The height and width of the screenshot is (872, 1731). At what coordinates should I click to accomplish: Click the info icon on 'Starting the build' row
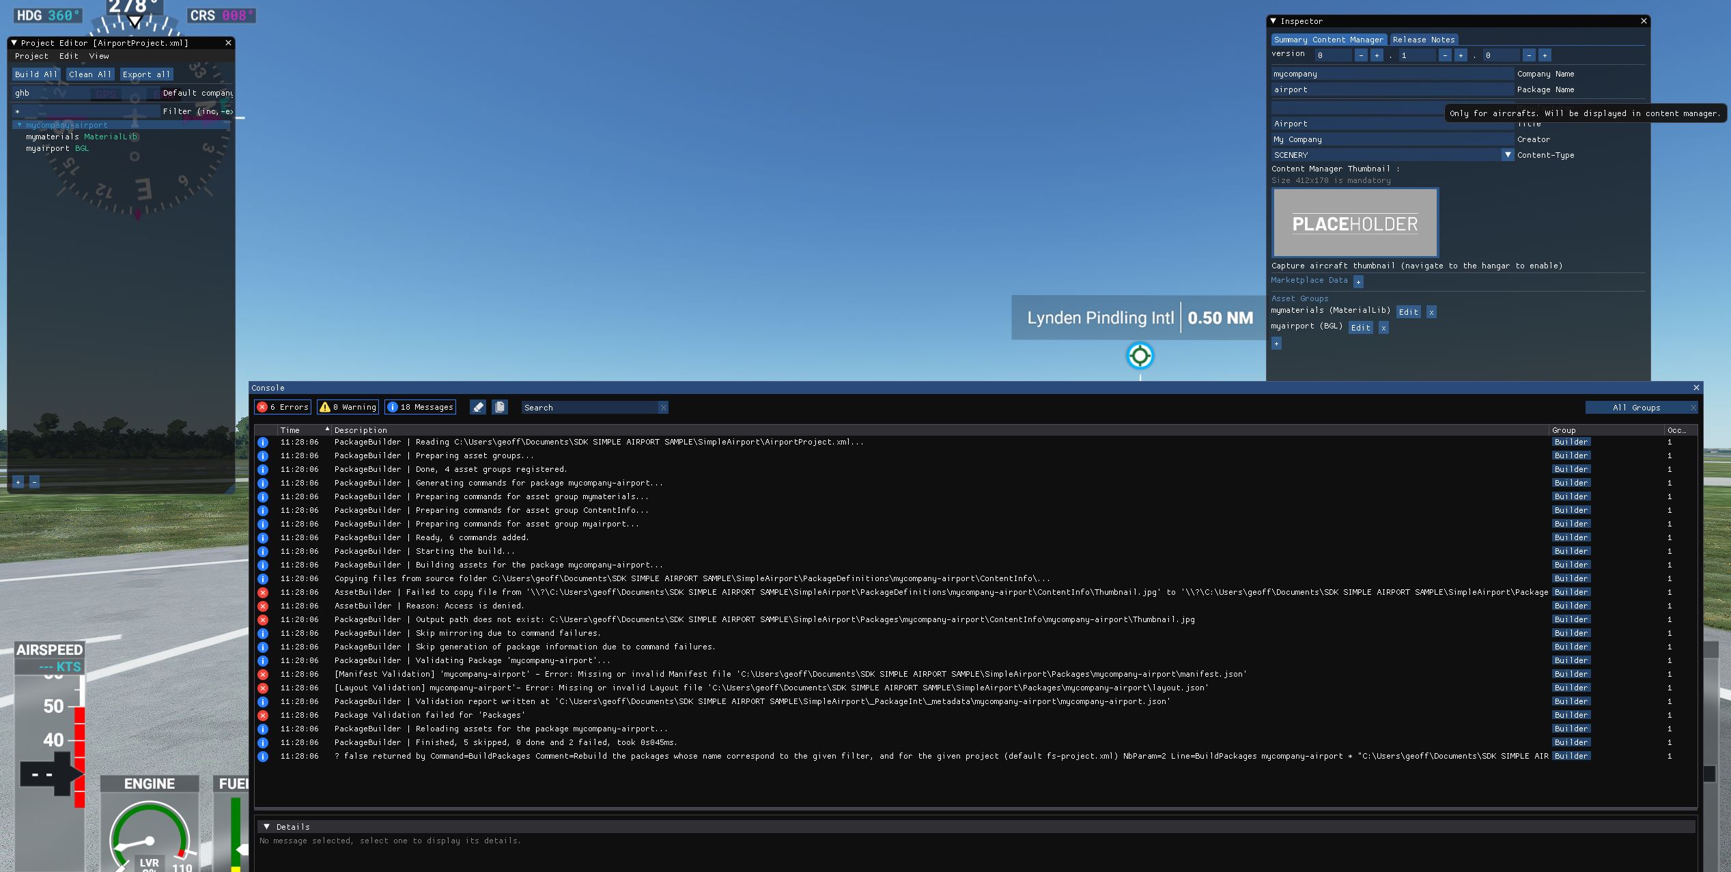click(x=263, y=551)
